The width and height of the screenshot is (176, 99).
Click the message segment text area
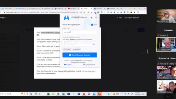click(78, 44)
